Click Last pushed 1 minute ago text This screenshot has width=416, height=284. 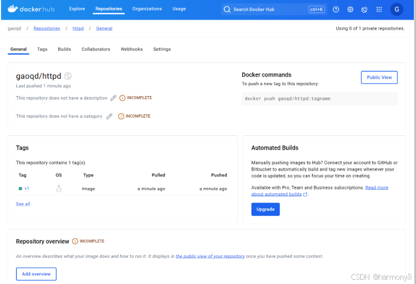click(43, 86)
